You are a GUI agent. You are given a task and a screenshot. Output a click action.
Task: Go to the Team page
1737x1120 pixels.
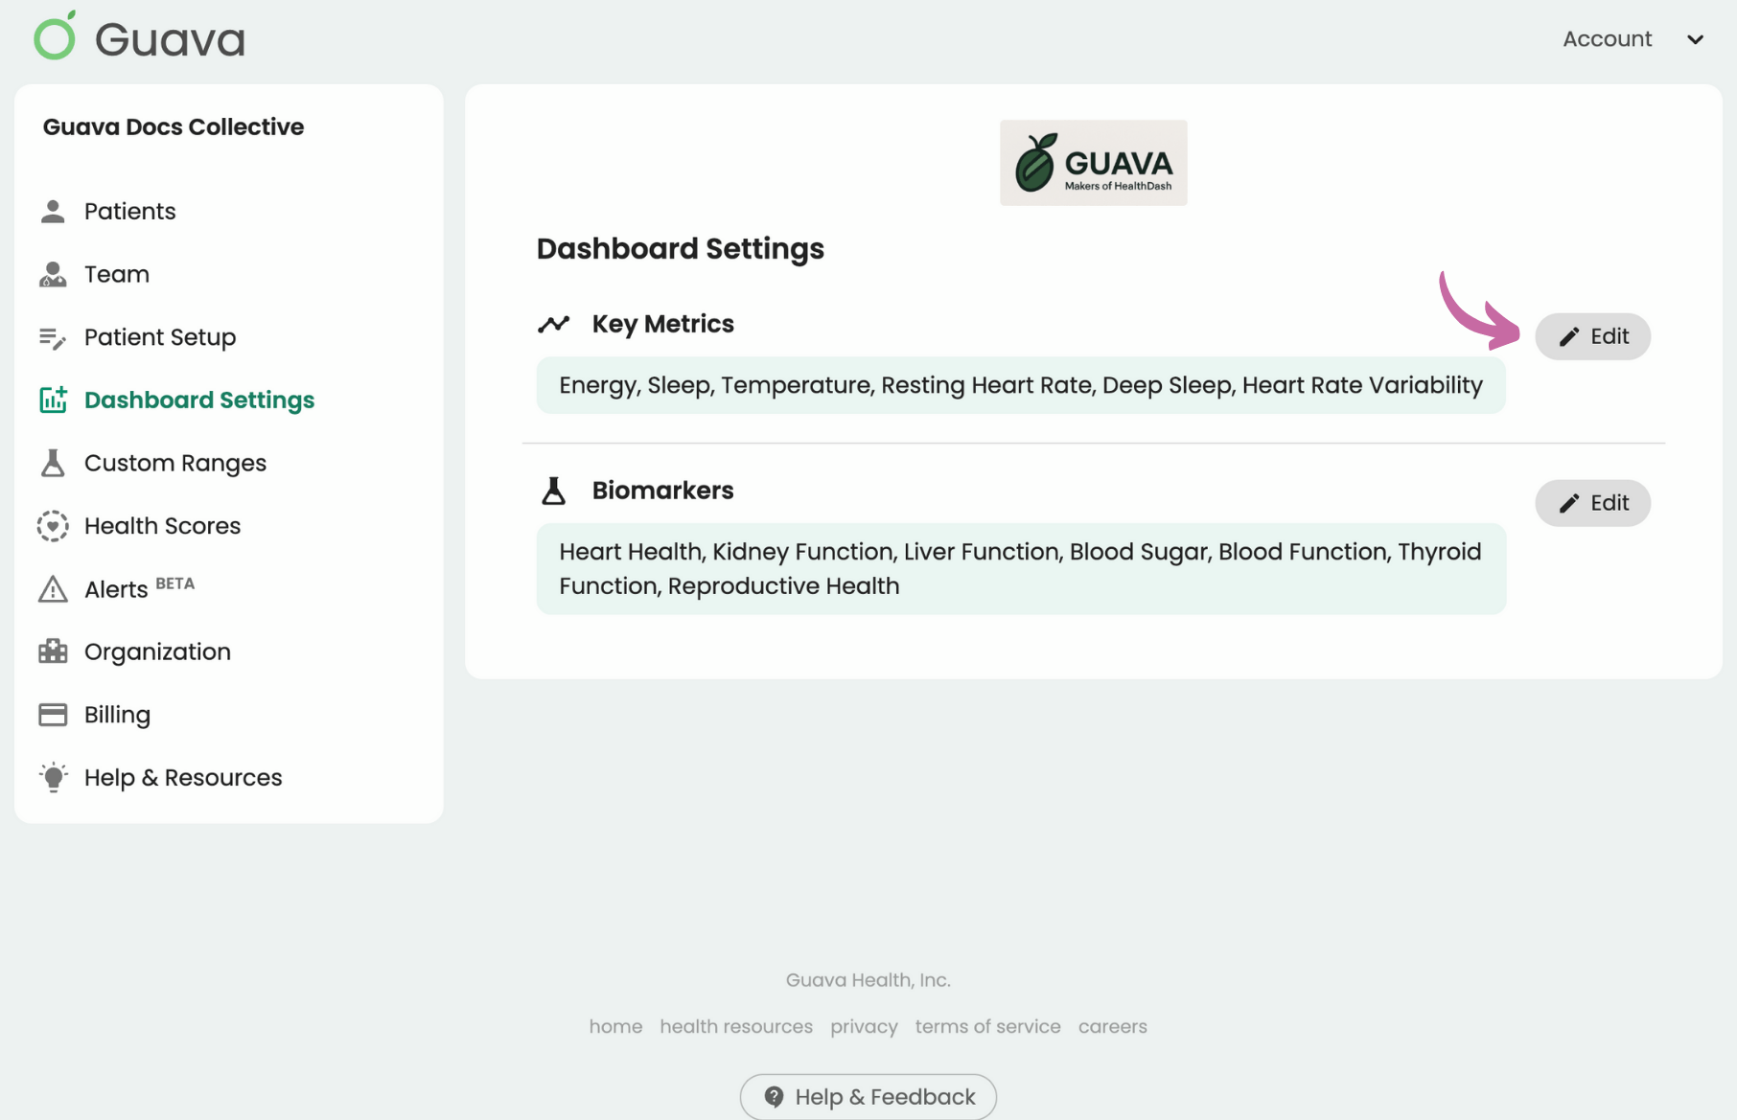116,274
